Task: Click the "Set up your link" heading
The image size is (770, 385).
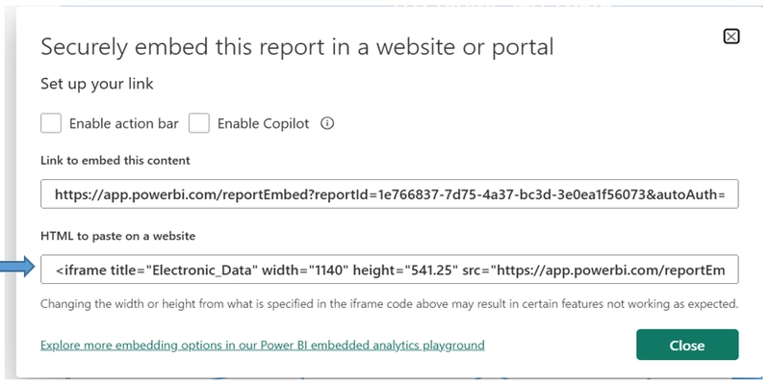Action: click(x=96, y=84)
